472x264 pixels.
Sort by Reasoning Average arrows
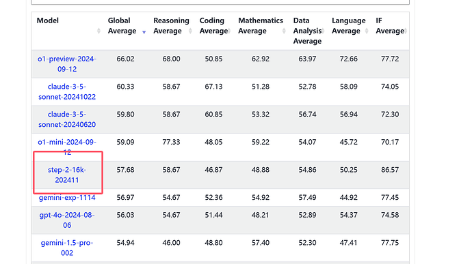pyautogui.click(x=190, y=31)
